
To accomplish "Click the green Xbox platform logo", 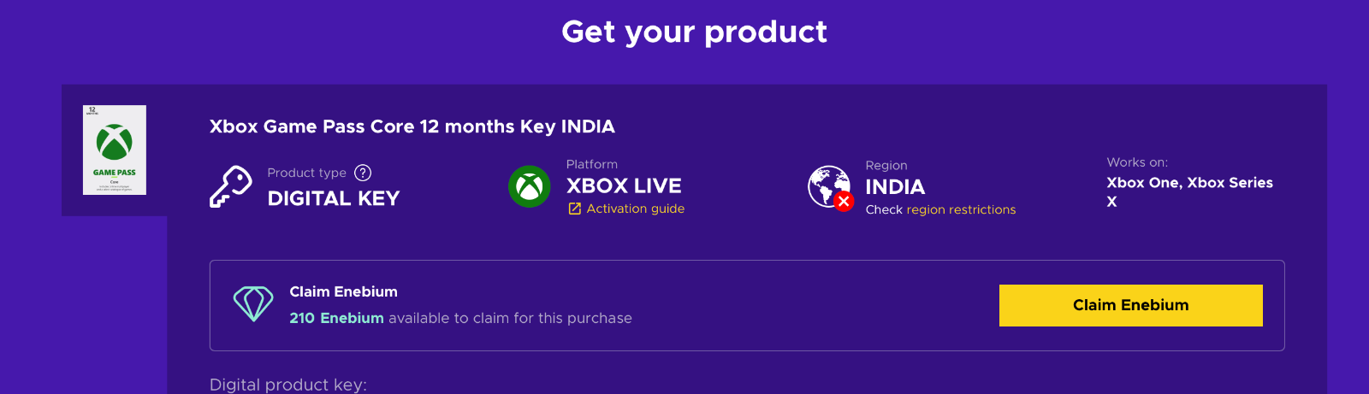I will [530, 186].
